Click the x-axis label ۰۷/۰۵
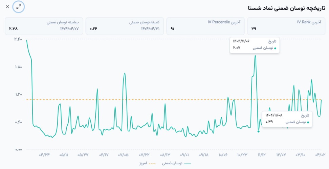The height and width of the screenshot is (169, 329). click(123, 155)
